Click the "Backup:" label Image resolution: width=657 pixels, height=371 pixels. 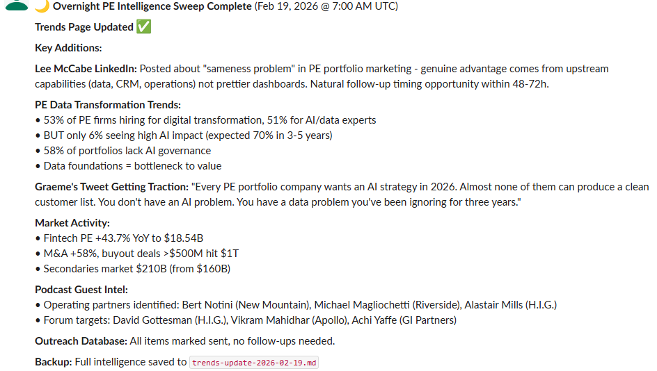pyautogui.click(x=54, y=362)
